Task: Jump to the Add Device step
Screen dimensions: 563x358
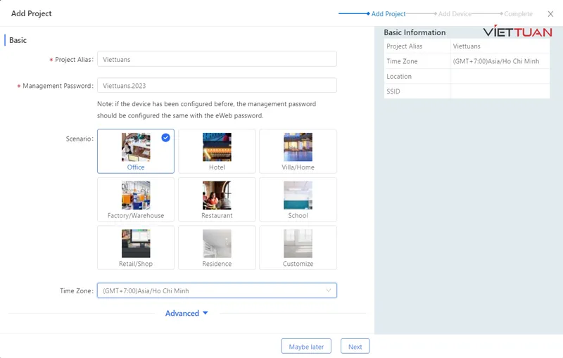Action: coord(455,14)
